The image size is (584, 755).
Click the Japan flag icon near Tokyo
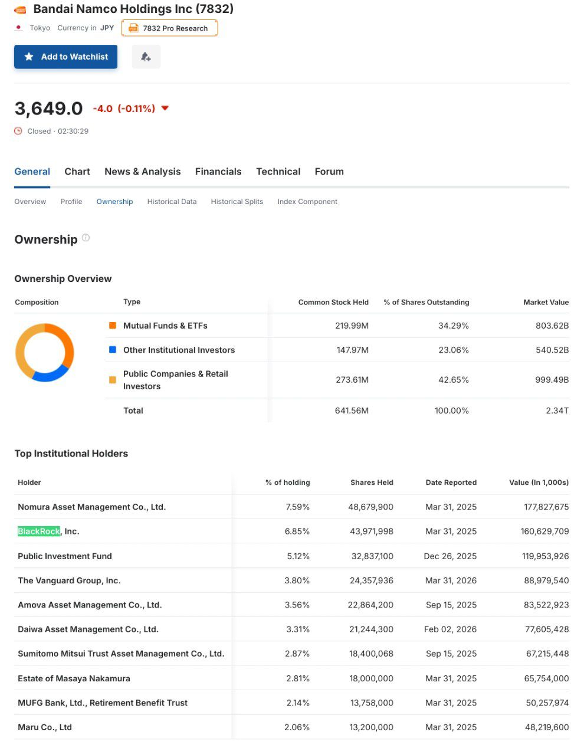(19, 28)
